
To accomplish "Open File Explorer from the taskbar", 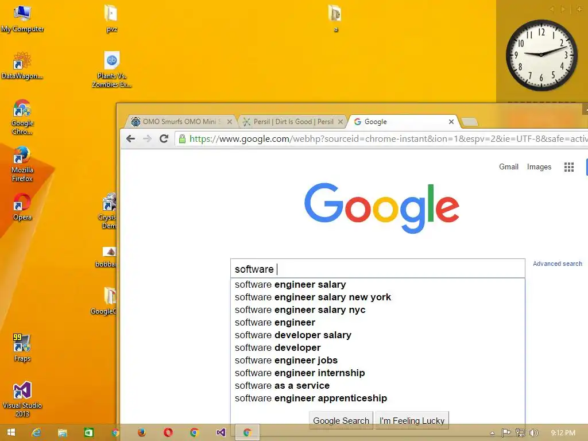I will [62, 432].
